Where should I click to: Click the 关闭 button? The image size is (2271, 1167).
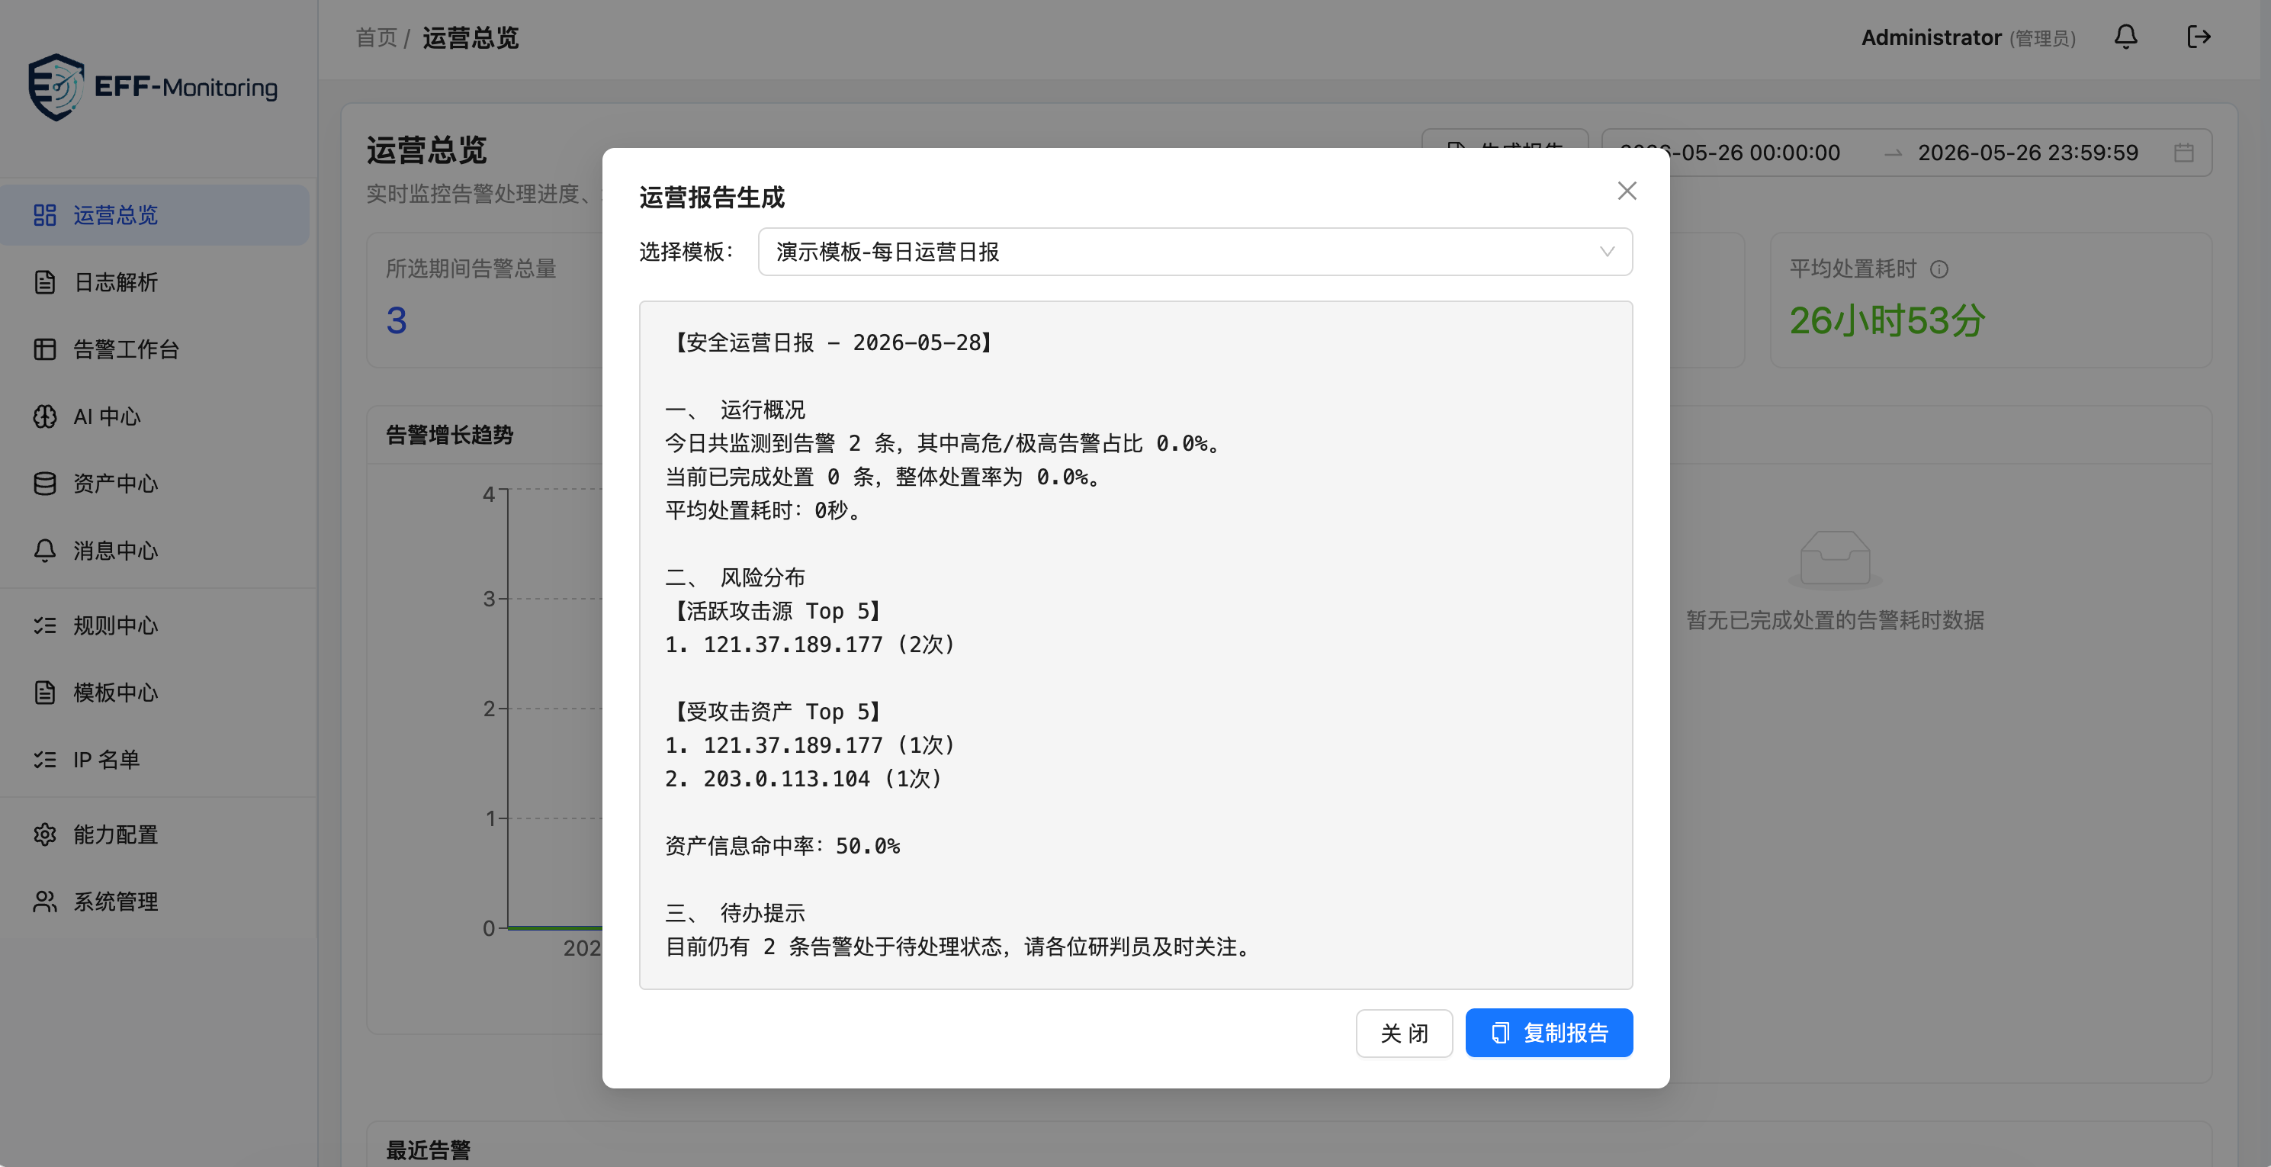coord(1403,1033)
